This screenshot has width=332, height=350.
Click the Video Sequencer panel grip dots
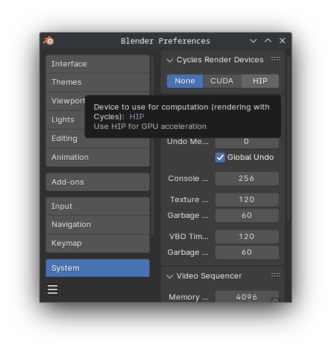[276, 276]
